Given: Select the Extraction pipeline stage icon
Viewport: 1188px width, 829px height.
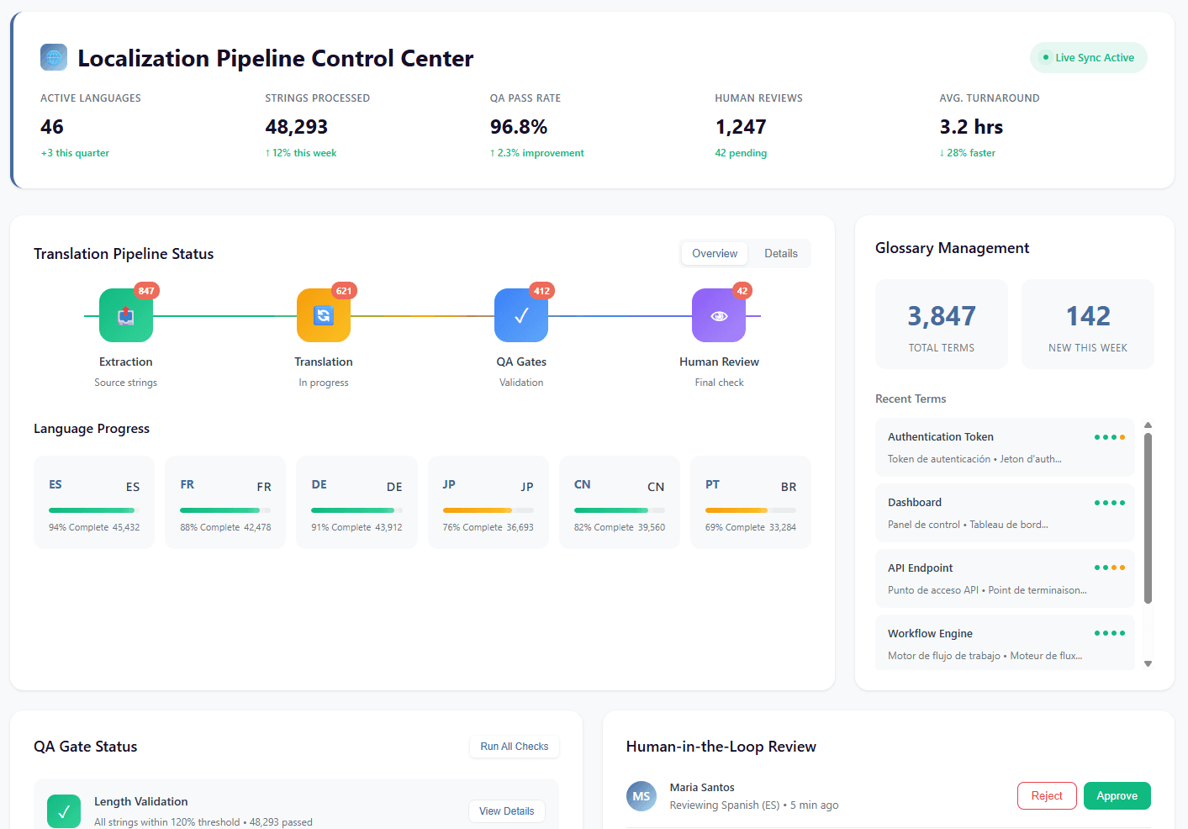Looking at the screenshot, I should pos(126,315).
